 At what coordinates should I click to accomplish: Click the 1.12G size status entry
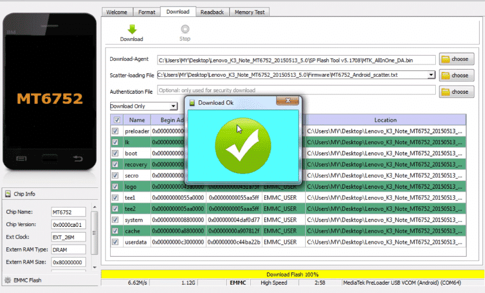click(x=188, y=283)
